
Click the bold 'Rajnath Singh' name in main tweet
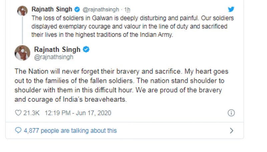coord(57,50)
